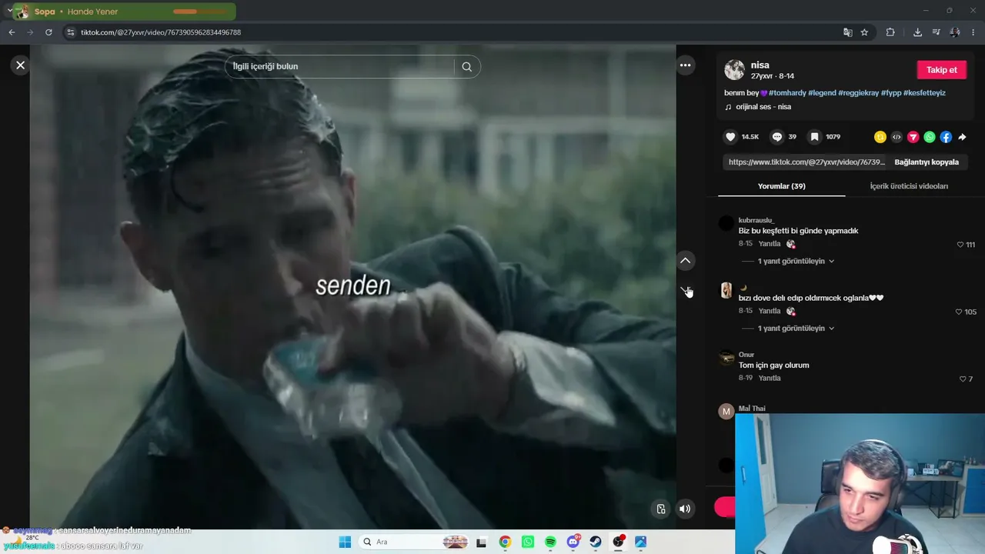This screenshot has width=985, height=554.
Task: Open the kubrrauslu_ username
Action: 756,220
